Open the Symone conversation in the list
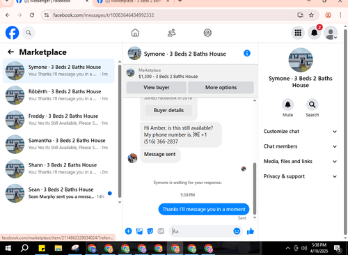This screenshot has width=348, height=255. click(x=58, y=70)
